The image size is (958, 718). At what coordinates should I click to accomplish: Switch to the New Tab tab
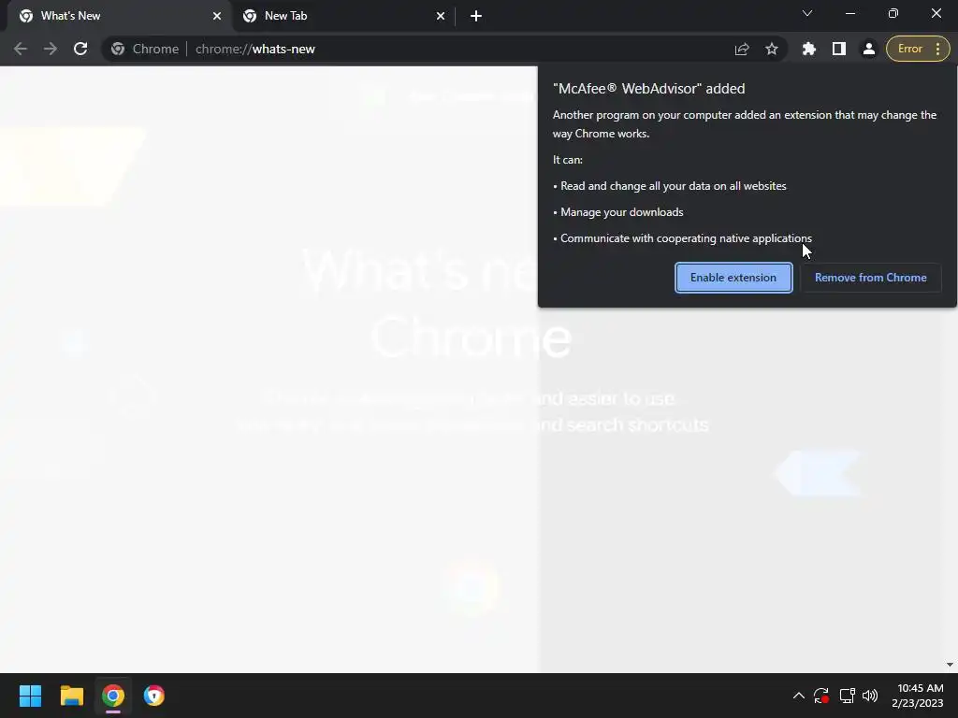pos(343,16)
